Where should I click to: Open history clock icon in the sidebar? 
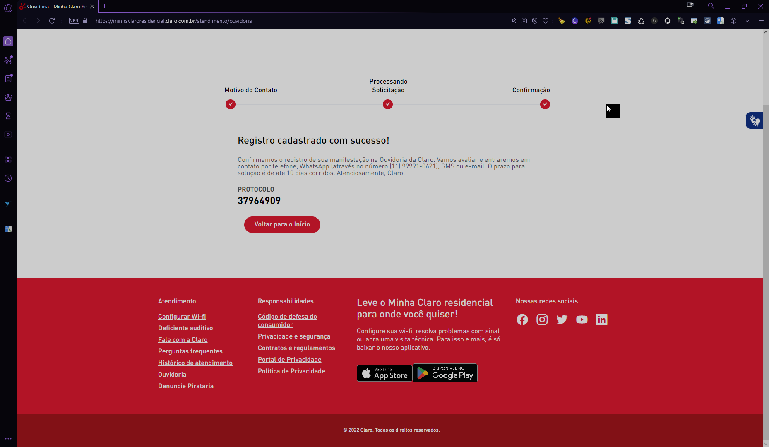8,178
